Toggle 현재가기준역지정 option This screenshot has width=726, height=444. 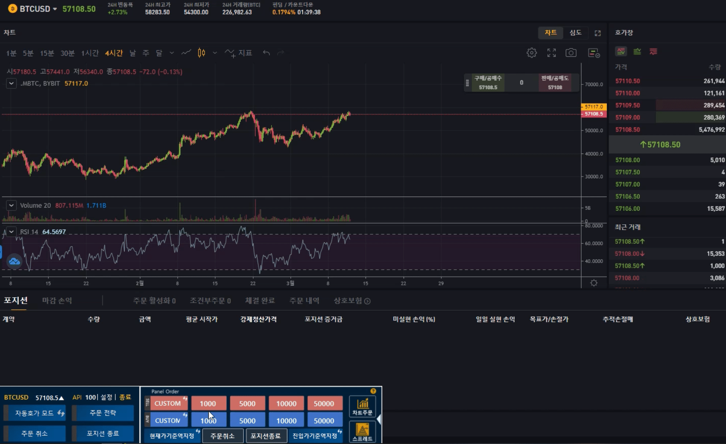[172, 436]
